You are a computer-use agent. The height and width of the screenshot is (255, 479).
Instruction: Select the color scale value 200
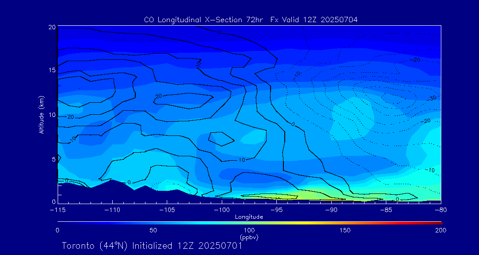pos(441,230)
